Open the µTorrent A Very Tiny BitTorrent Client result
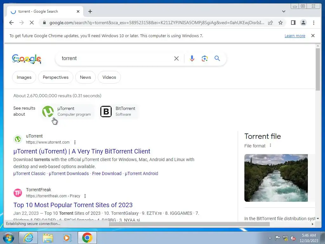Viewport: 325px width, 244px height. tap(82, 151)
